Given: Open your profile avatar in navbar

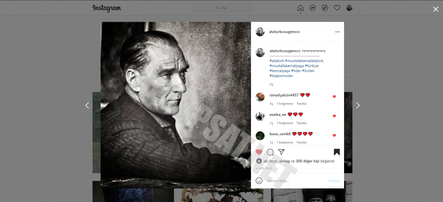Looking at the screenshot, I should 349,8.
